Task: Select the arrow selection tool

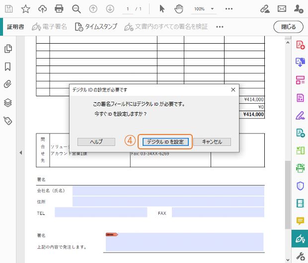Action: coord(162,9)
